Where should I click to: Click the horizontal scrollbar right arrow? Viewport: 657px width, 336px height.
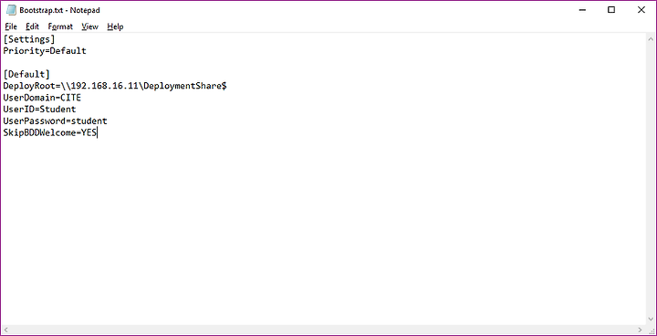click(641, 330)
